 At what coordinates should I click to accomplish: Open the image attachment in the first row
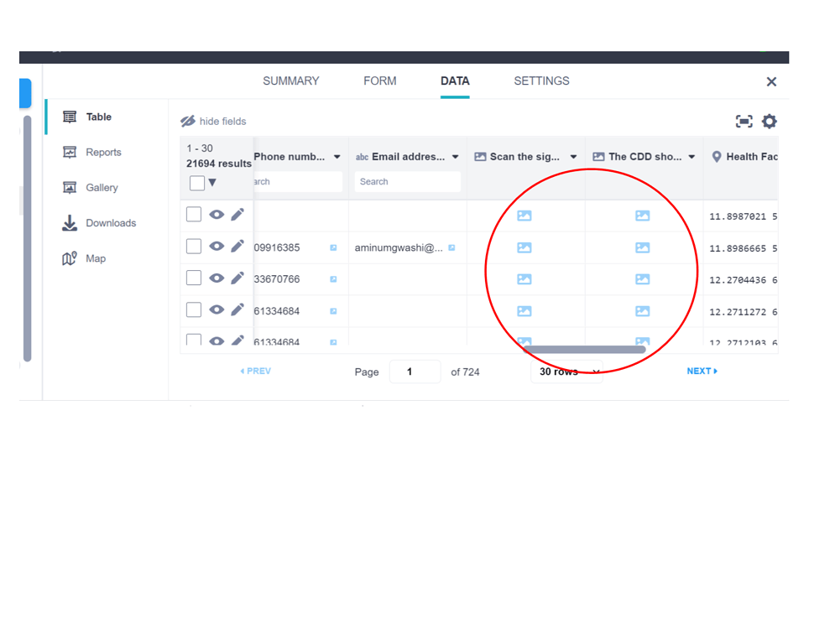pyautogui.click(x=524, y=215)
